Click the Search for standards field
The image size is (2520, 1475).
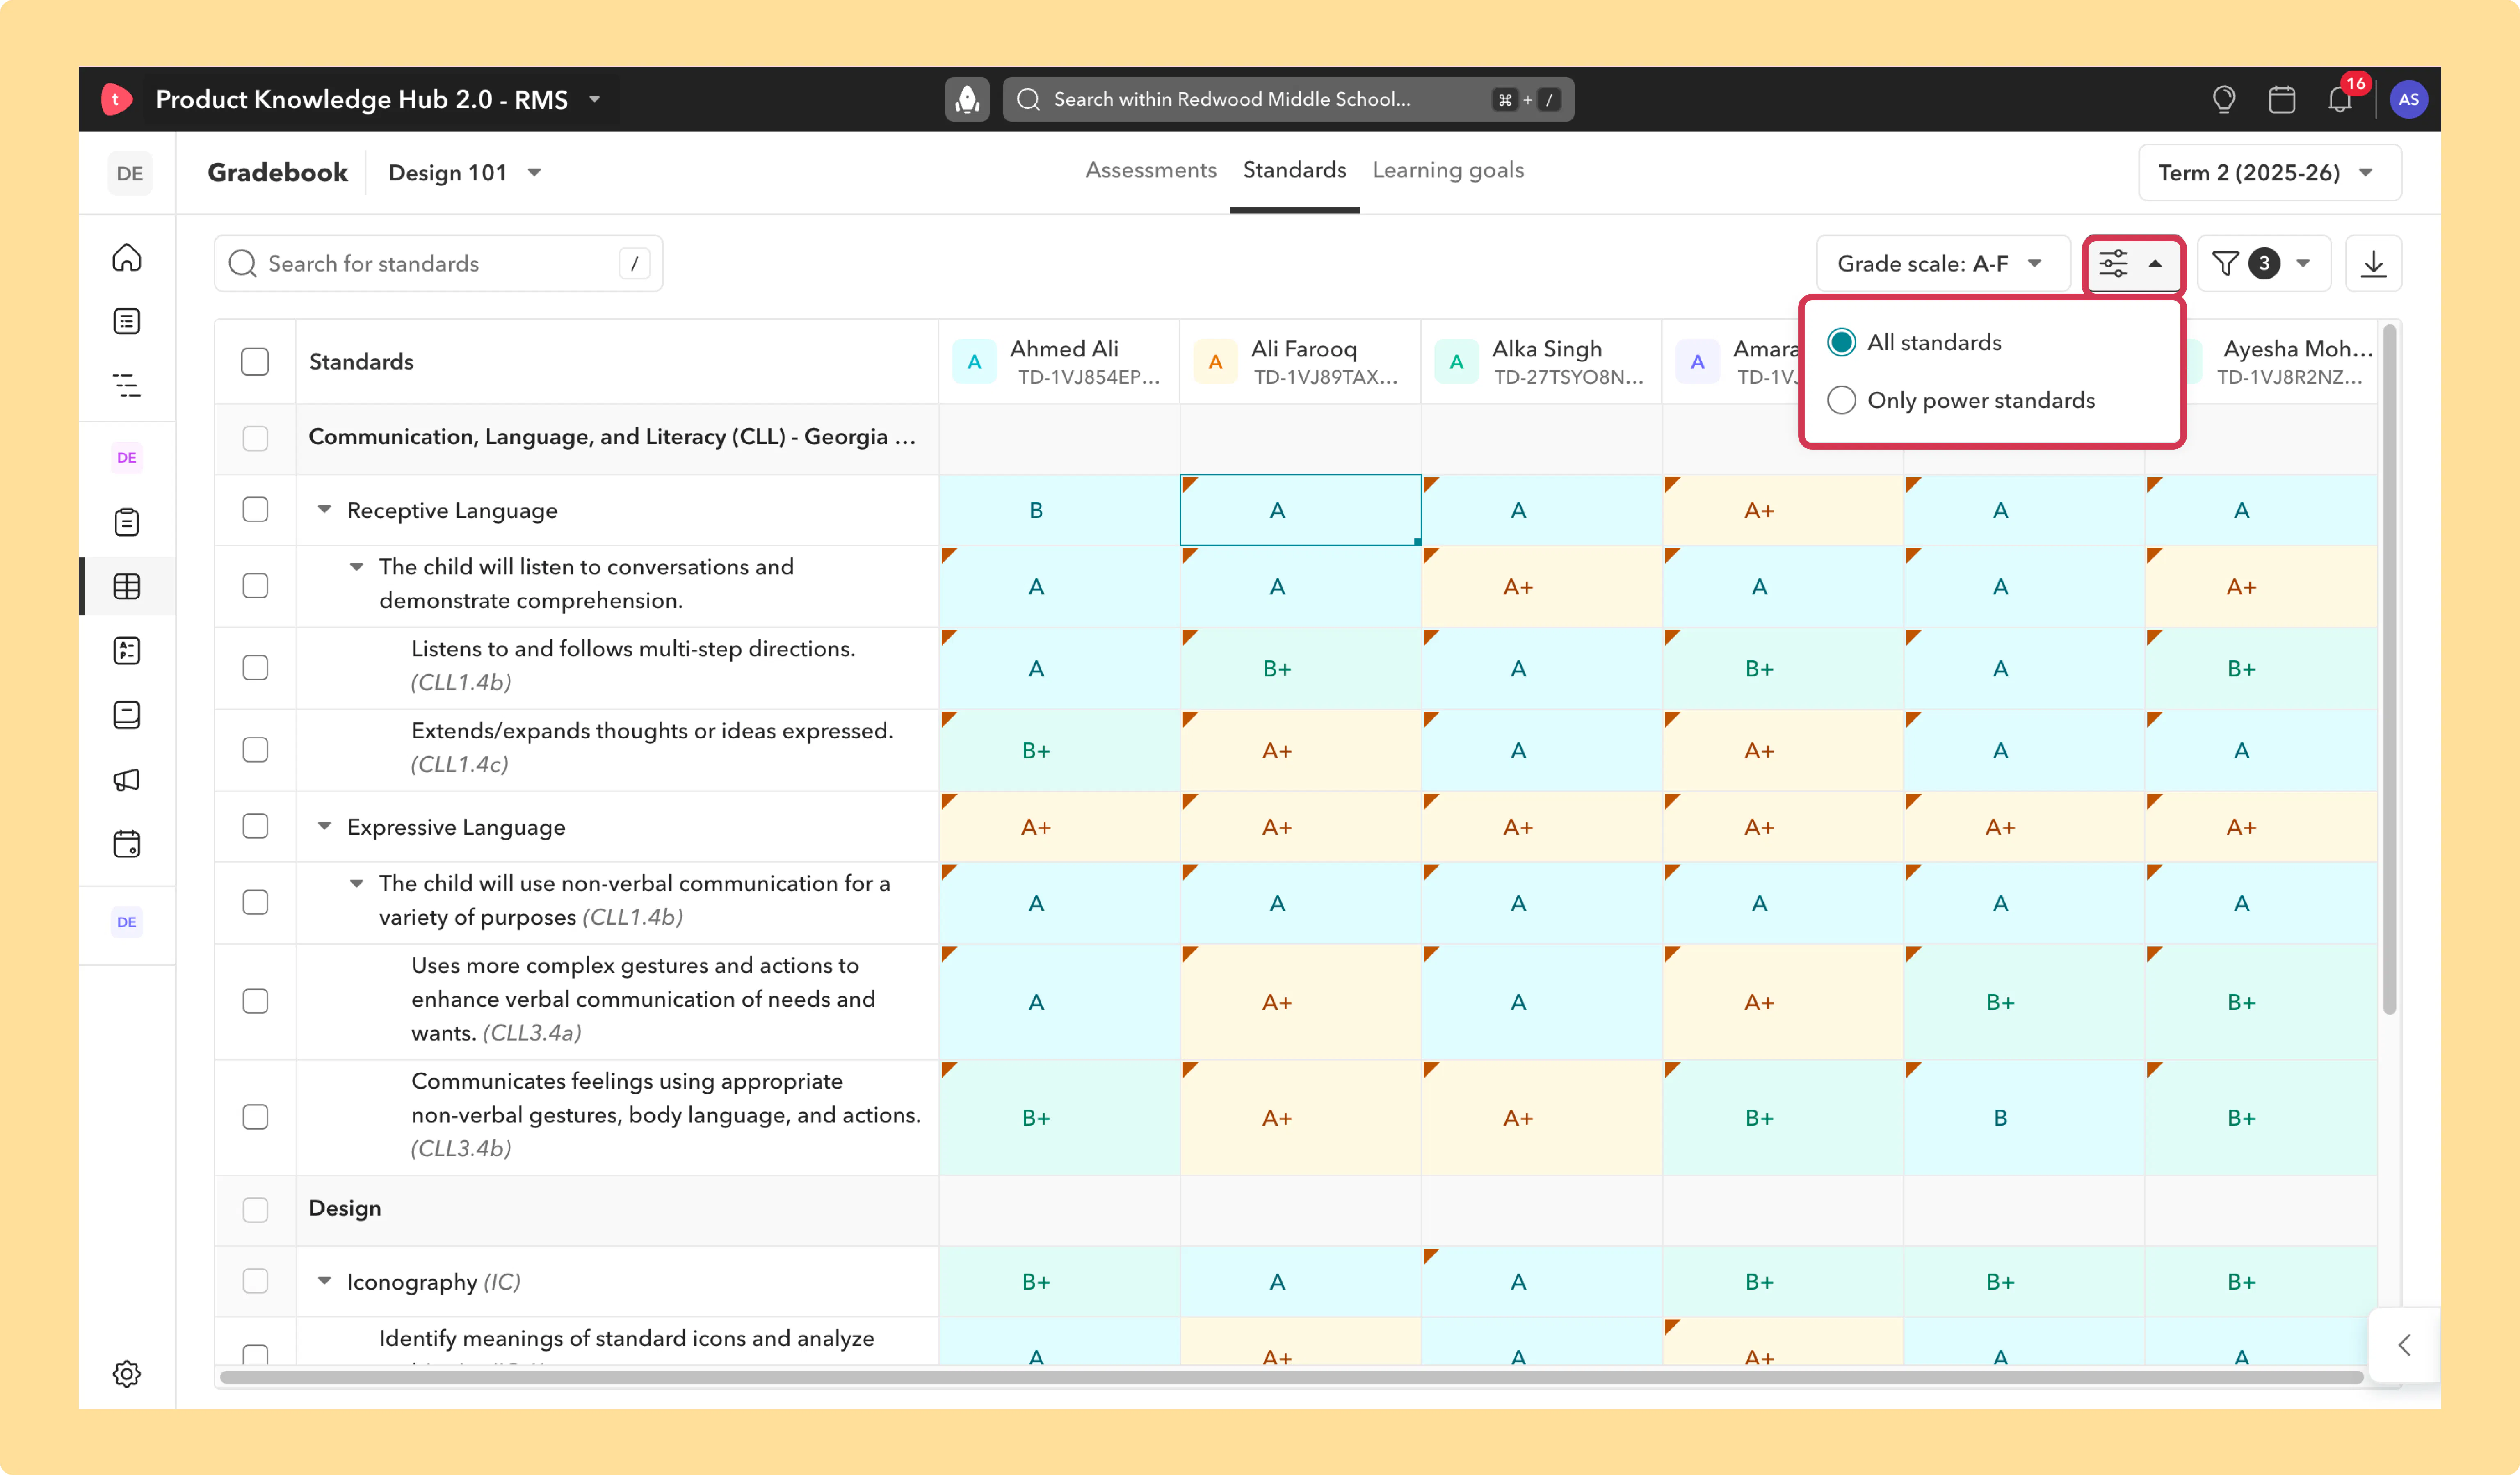pos(438,264)
